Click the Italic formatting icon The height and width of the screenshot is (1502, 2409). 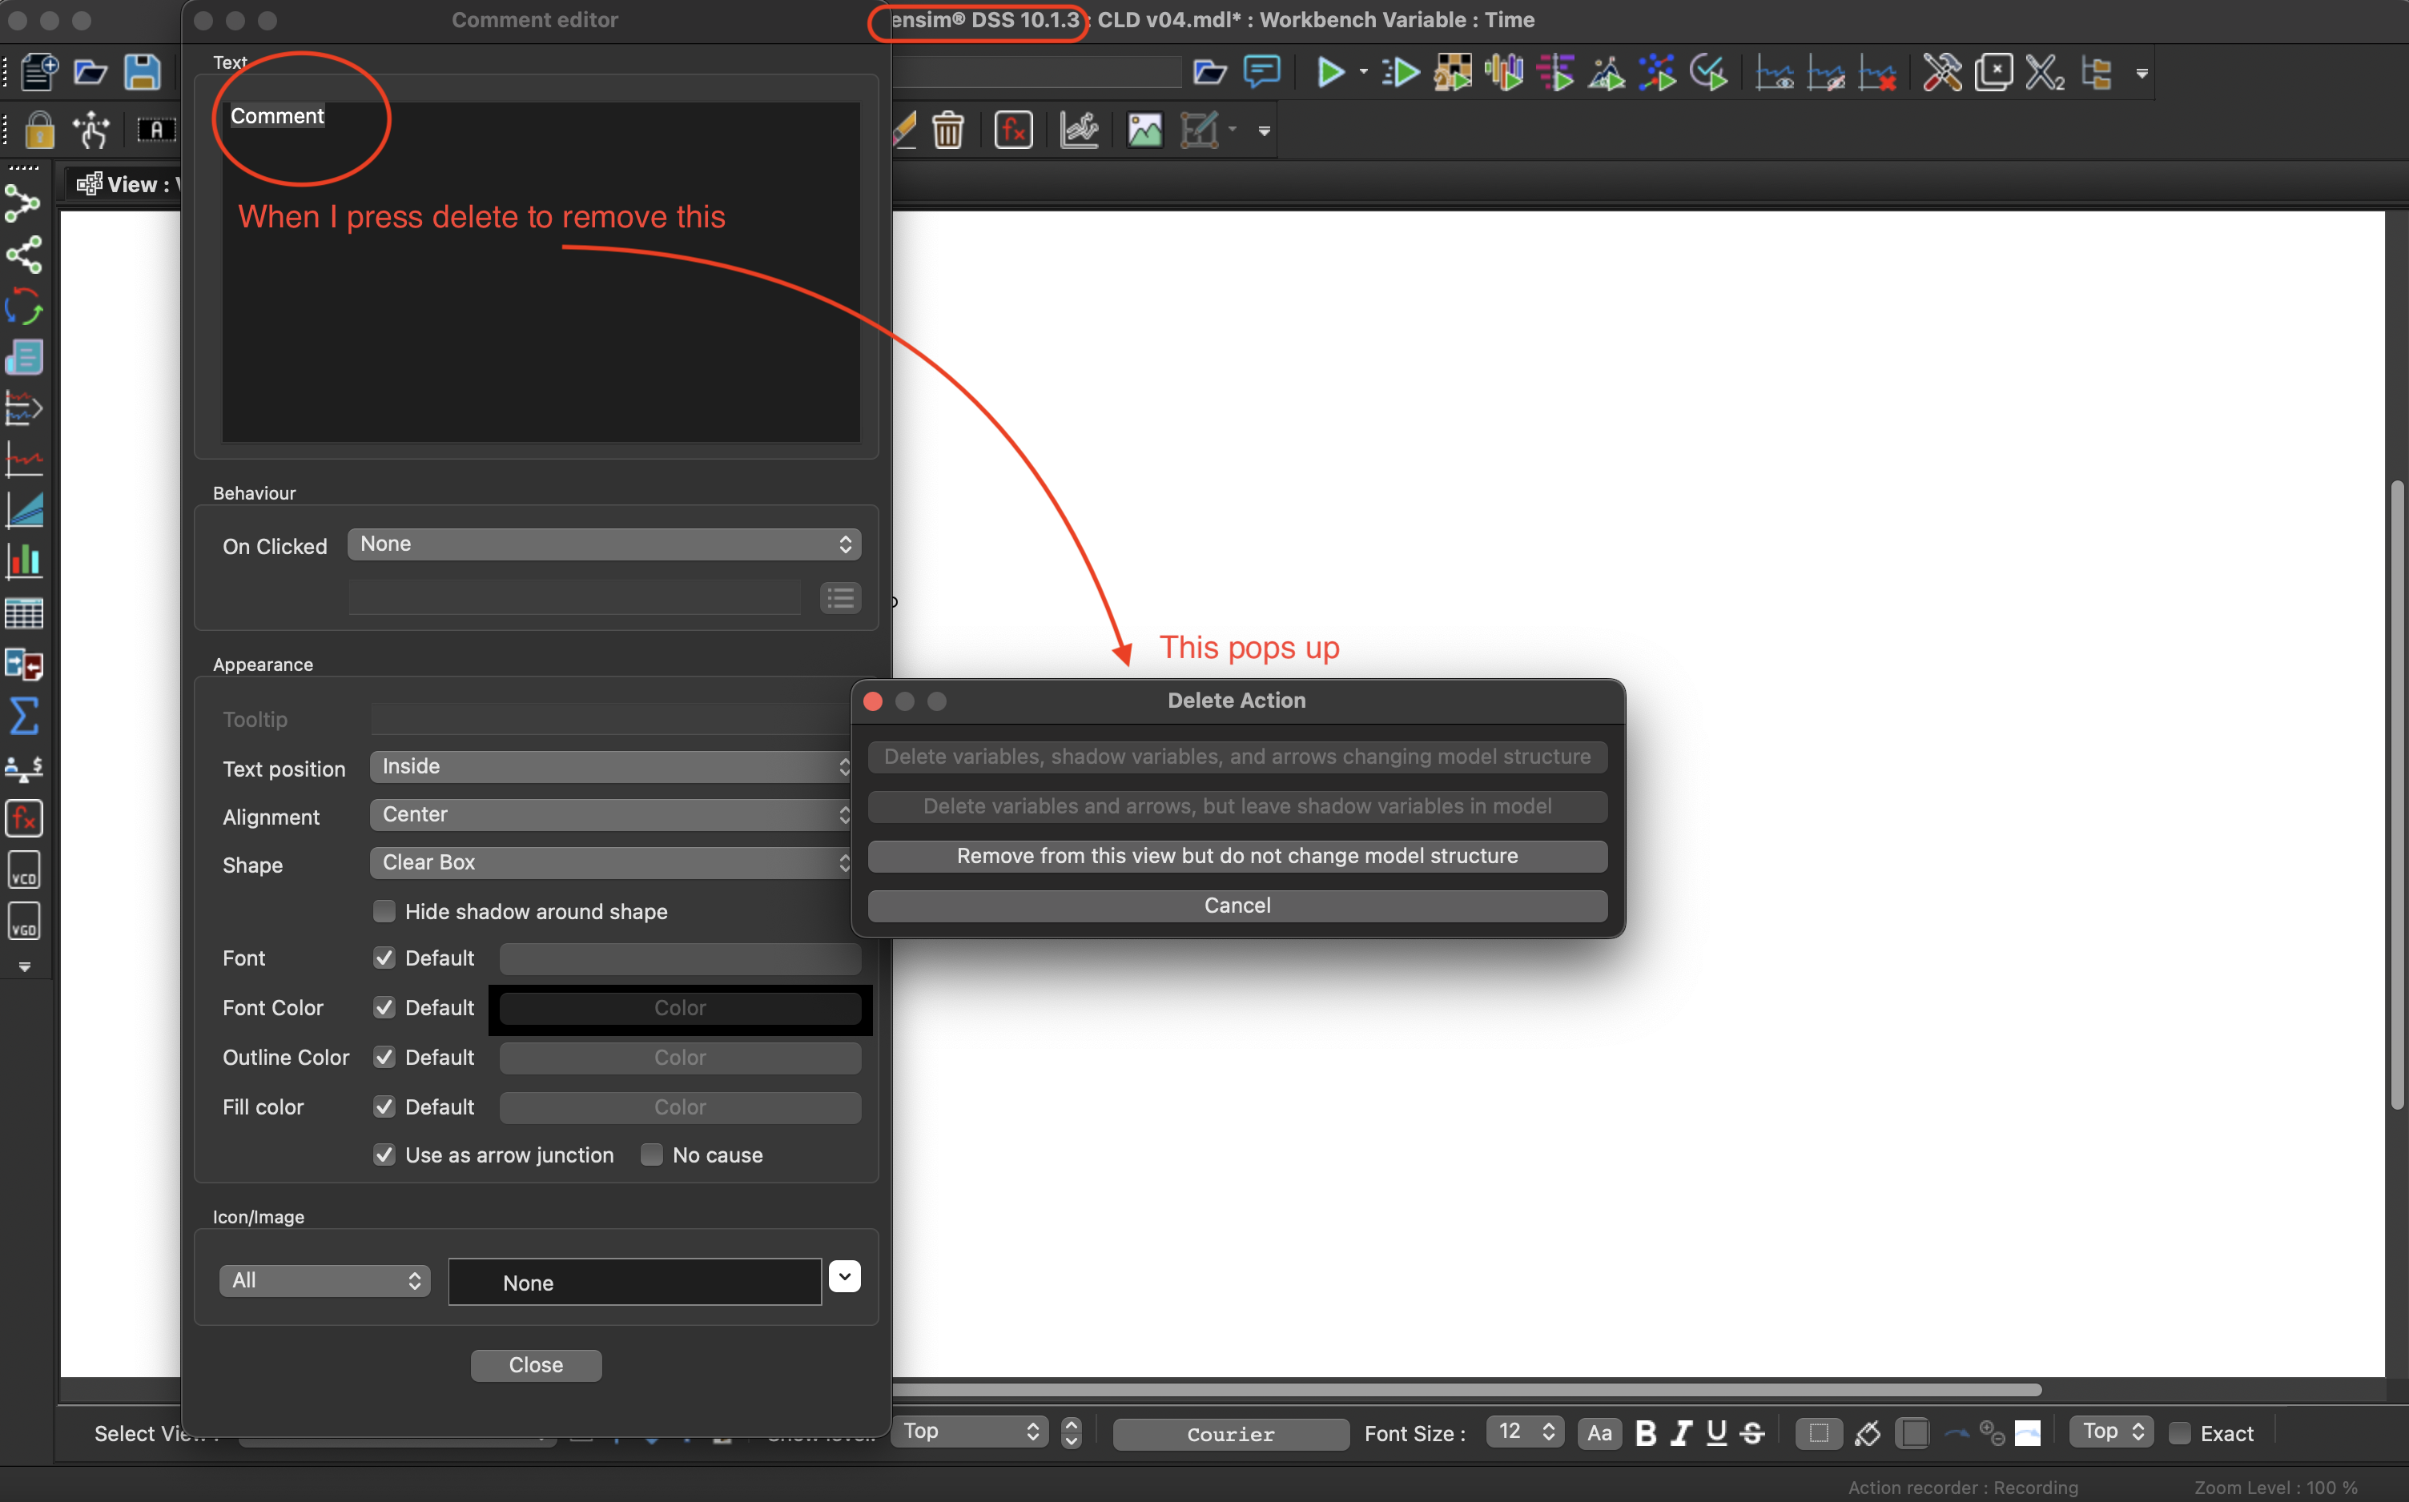click(x=1681, y=1432)
